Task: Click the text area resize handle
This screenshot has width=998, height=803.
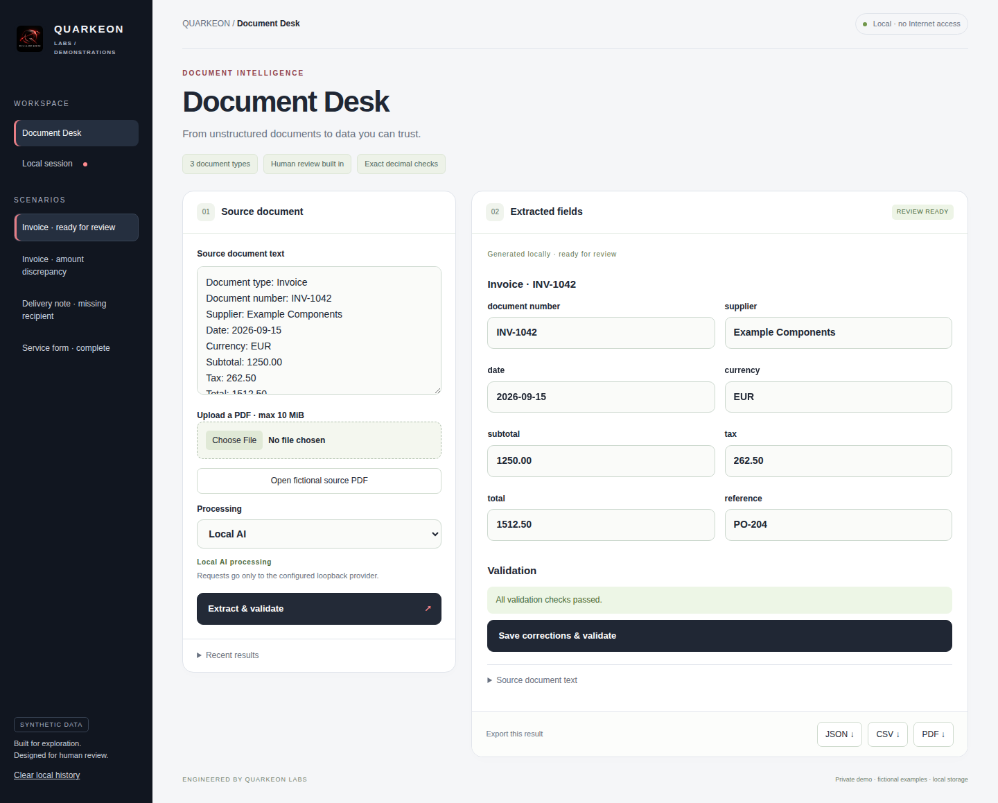Action: tap(437, 390)
